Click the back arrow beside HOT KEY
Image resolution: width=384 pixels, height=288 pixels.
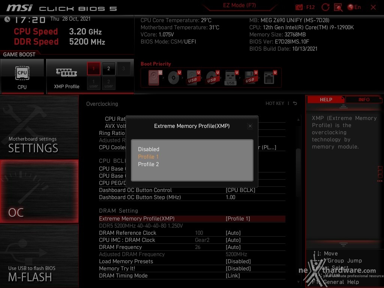coord(295,103)
